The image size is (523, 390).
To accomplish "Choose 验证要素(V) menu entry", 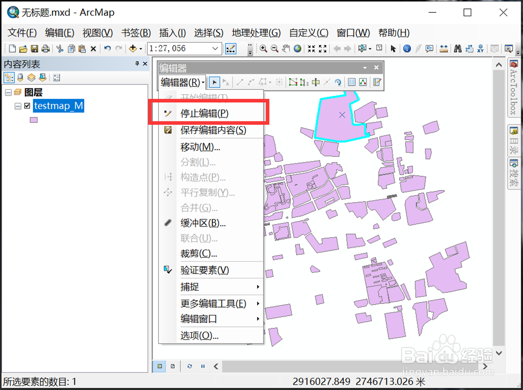I will point(212,270).
